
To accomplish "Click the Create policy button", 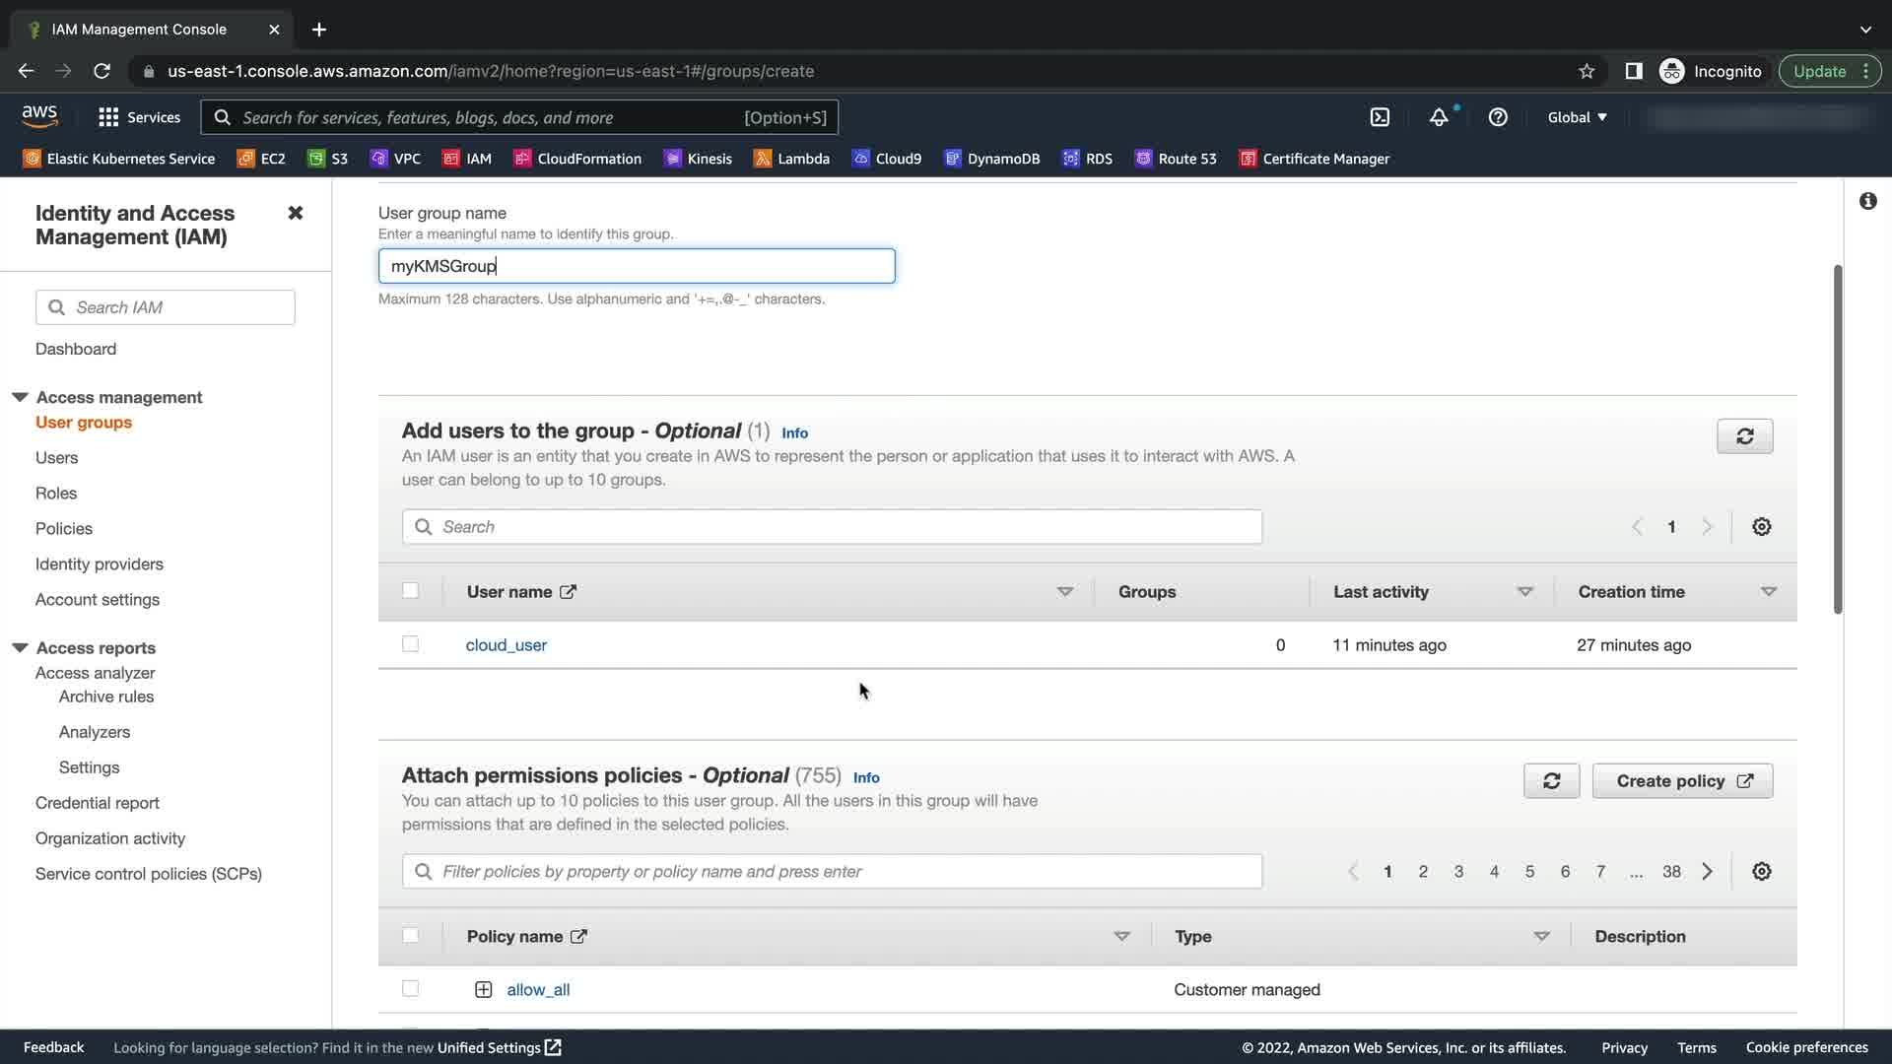I will point(1682,781).
